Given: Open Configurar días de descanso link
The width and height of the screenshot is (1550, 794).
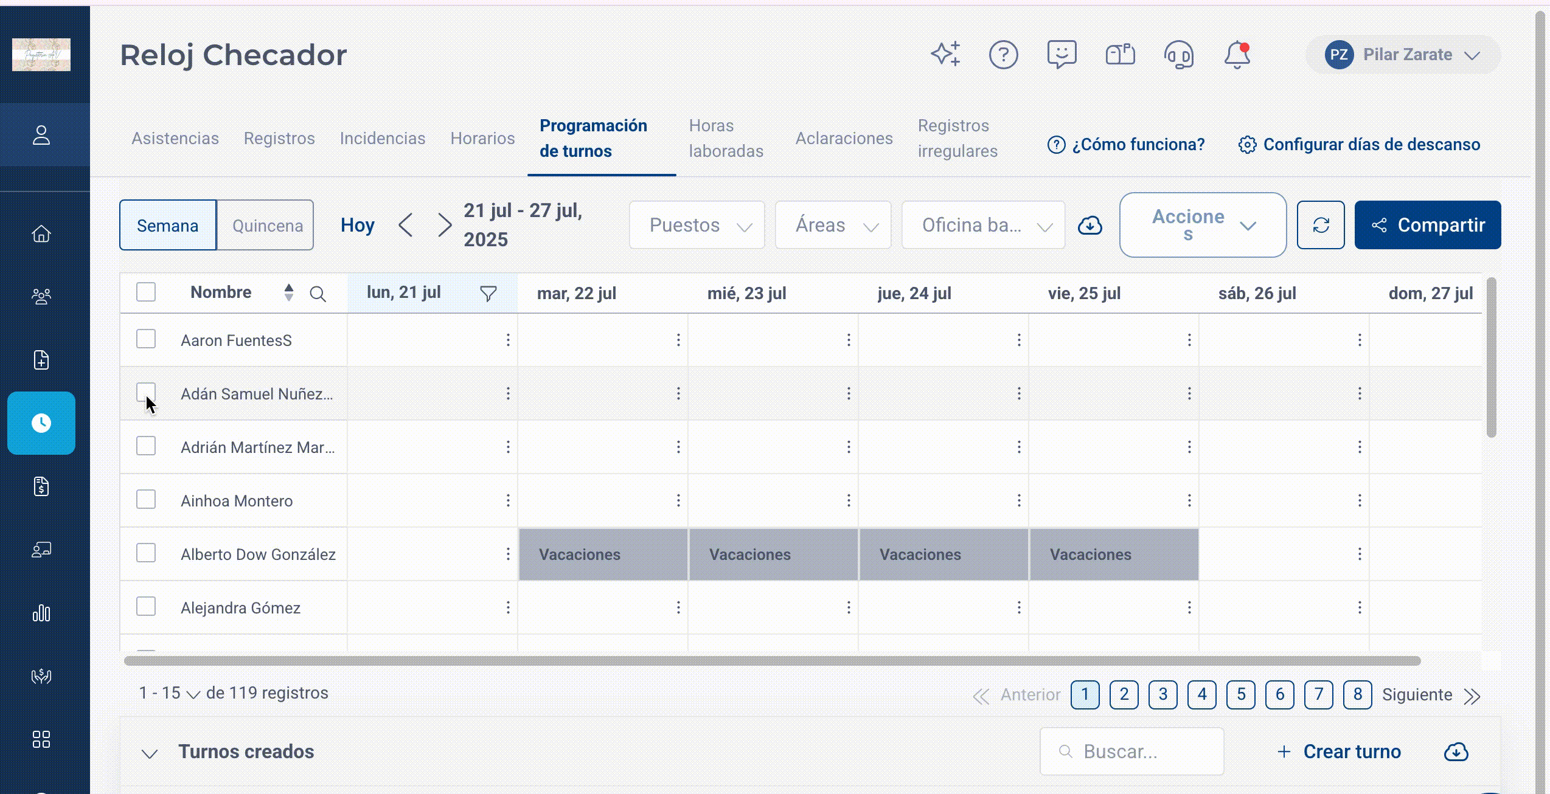Looking at the screenshot, I should 1360,144.
